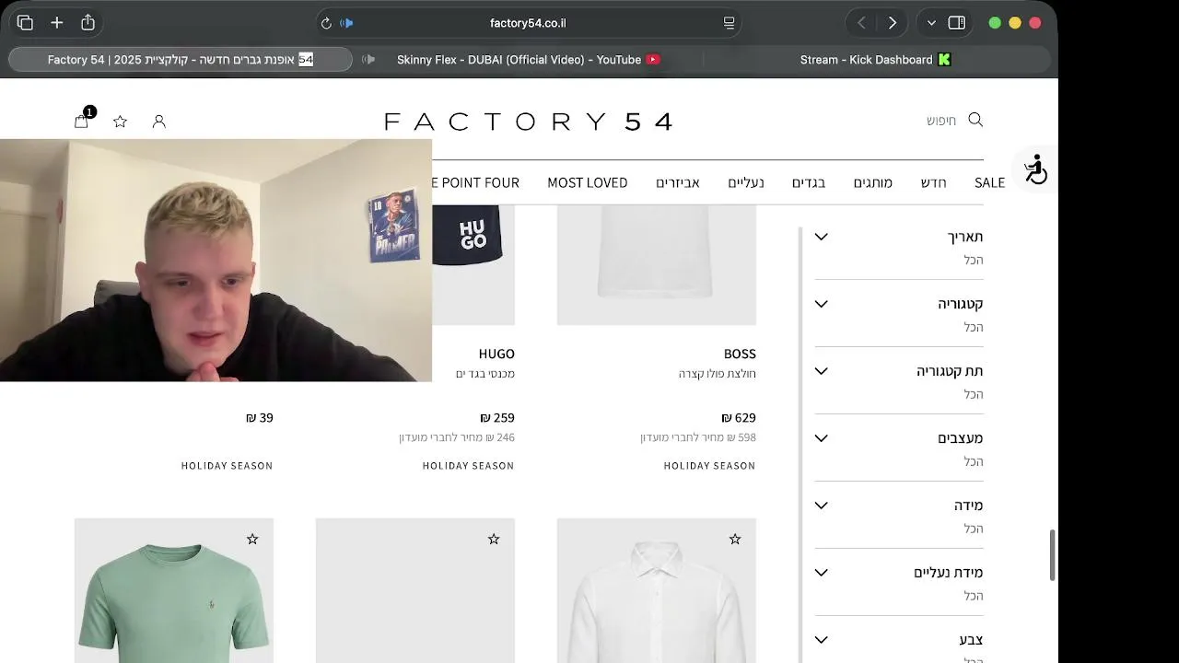Image resolution: width=1179 pixels, height=663 pixels.
Task: Open the MOST LOVED menu link
Action: coord(588,182)
